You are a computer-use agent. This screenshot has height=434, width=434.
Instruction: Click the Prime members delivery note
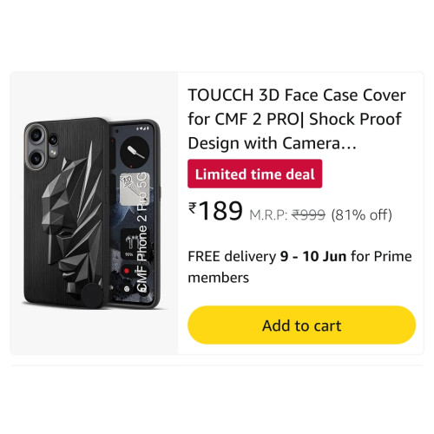[299, 267]
